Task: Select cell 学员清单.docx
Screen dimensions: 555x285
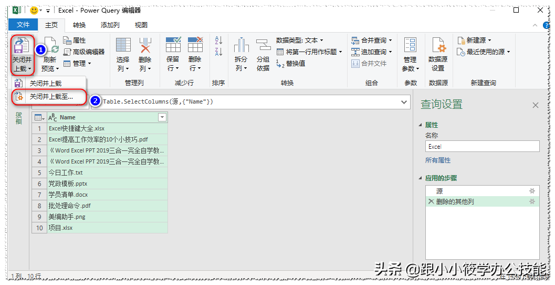Action: coord(107,195)
